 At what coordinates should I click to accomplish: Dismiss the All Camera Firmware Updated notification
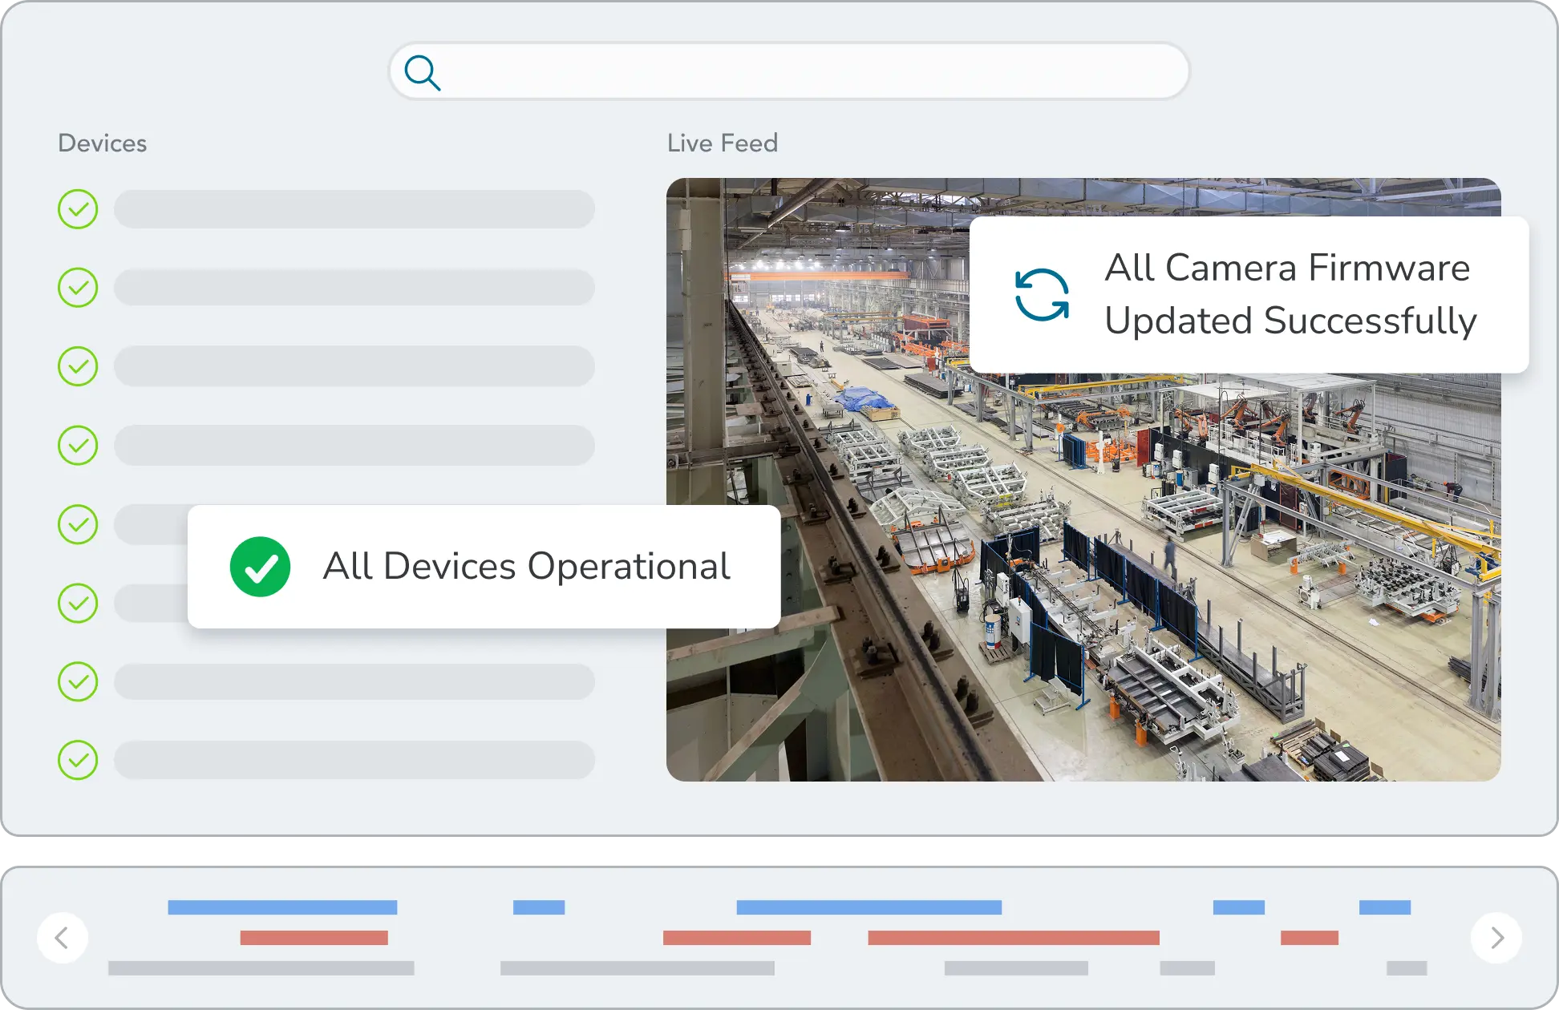point(1248,296)
